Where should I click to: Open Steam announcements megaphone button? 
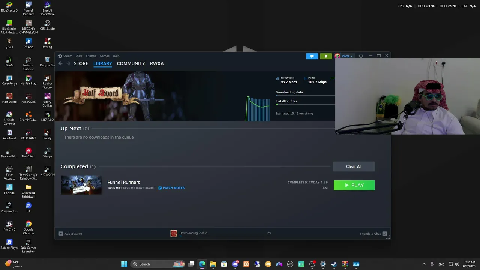click(x=312, y=56)
